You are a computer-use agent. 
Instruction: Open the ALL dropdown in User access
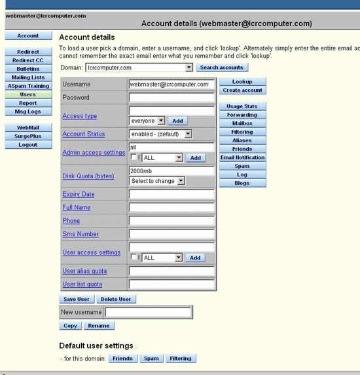click(x=162, y=258)
